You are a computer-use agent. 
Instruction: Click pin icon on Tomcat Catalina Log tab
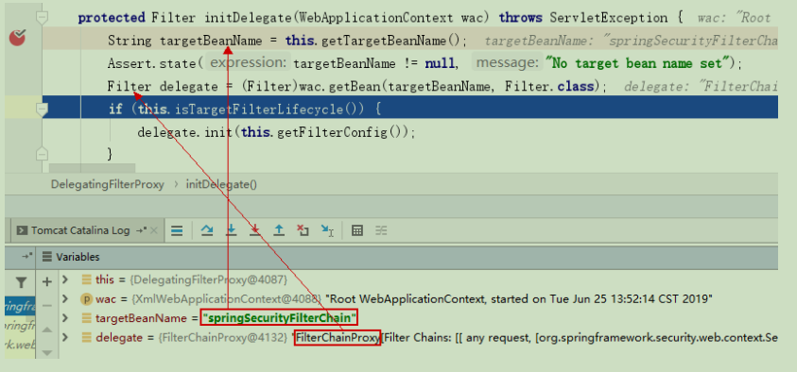click(141, 230)
